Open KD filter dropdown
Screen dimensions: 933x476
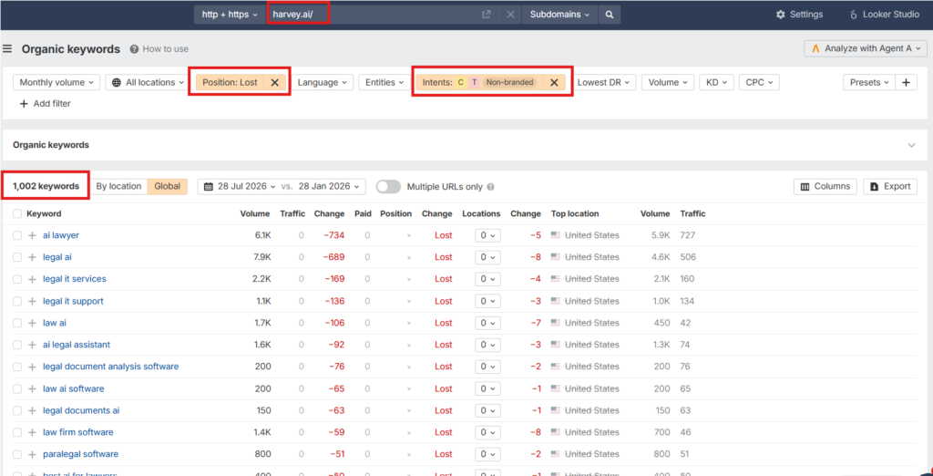click(x=716, y=83)
